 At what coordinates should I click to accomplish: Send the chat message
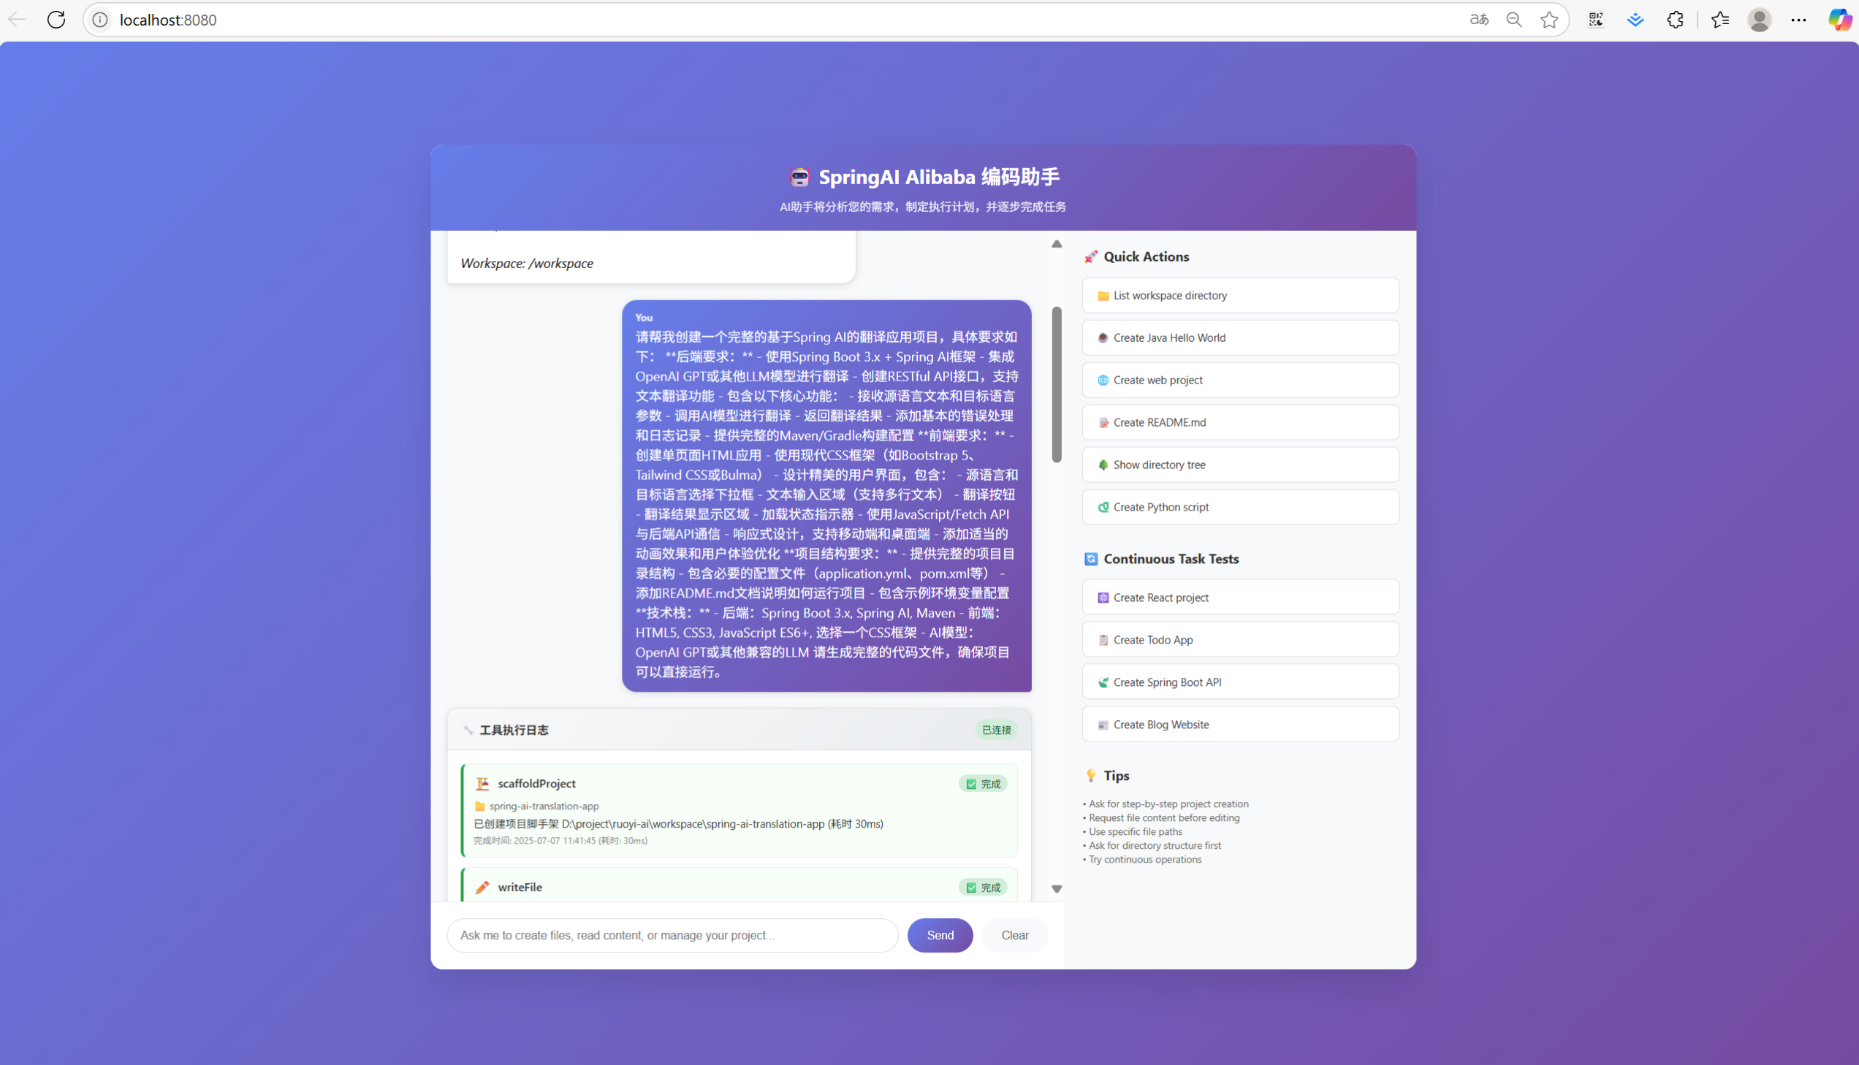[x=940, y=935]
